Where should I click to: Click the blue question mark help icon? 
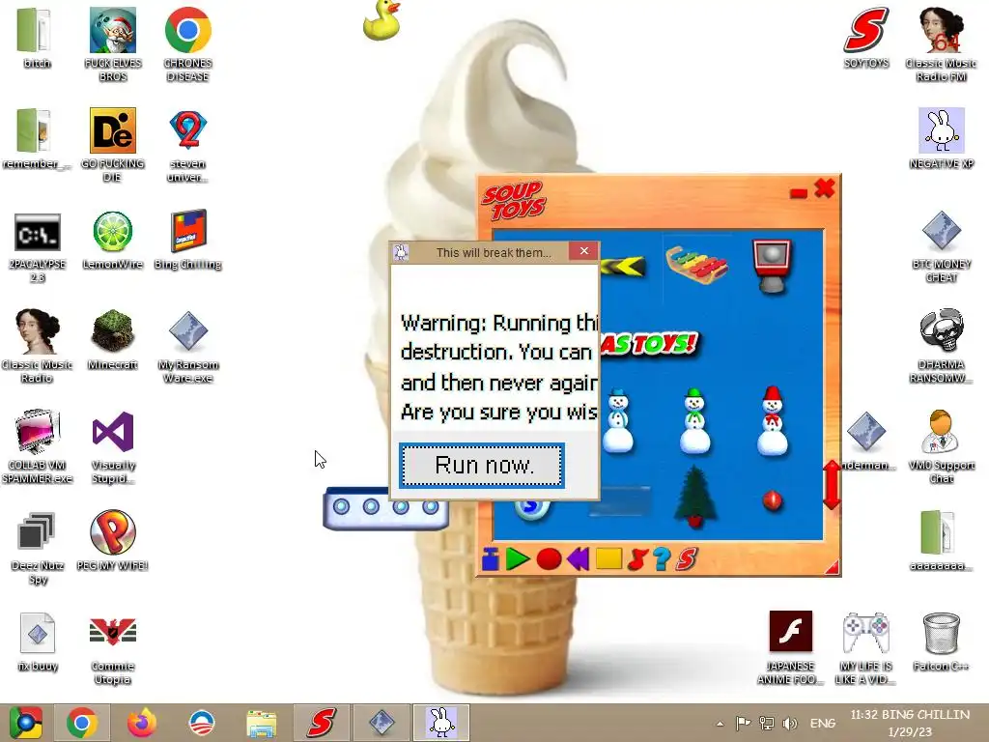pos(662,559)
